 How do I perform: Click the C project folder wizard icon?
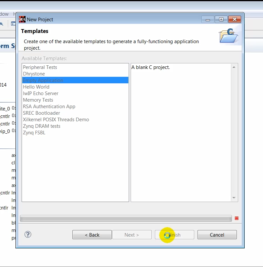(229, 36)
